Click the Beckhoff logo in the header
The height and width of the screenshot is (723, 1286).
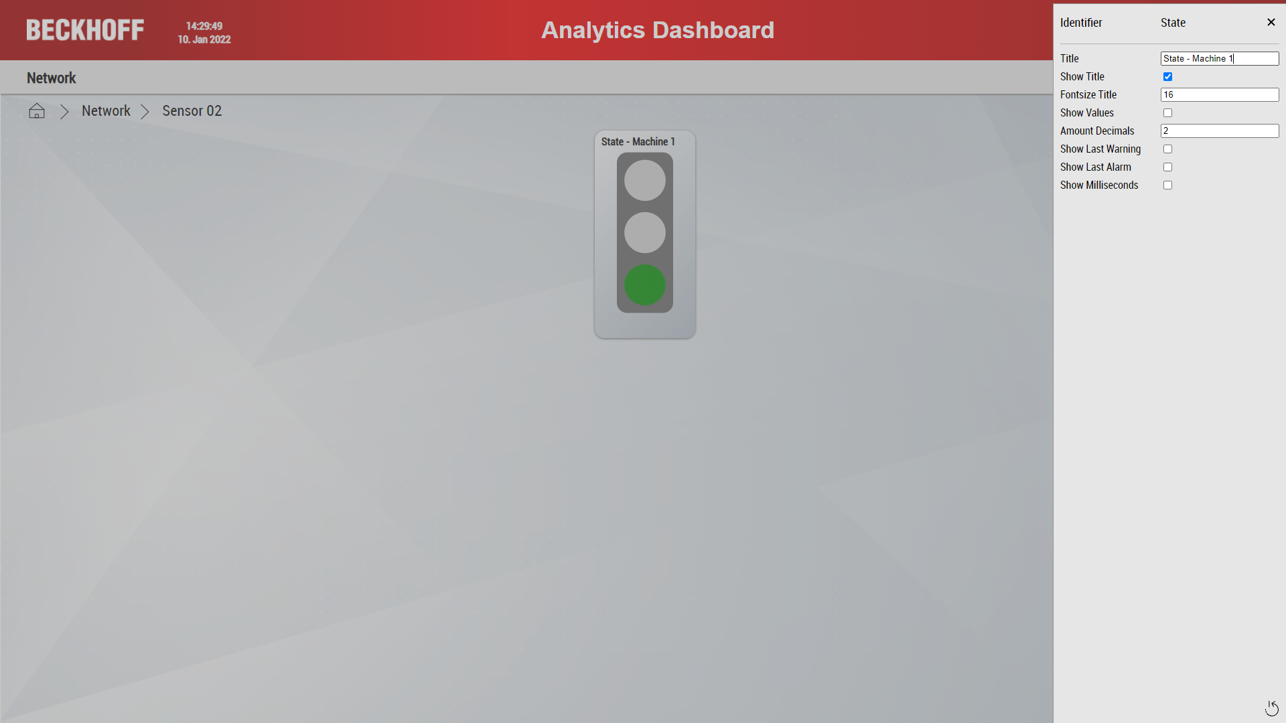[85, 30]
